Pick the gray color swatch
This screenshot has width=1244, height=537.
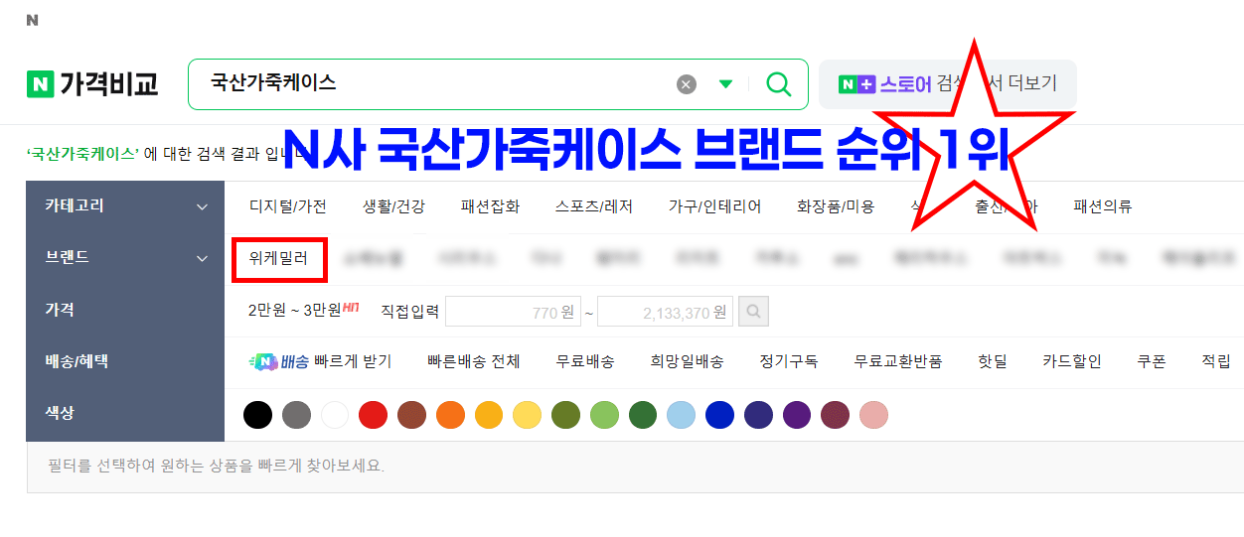pyautogui.click(x=296, y=415)
